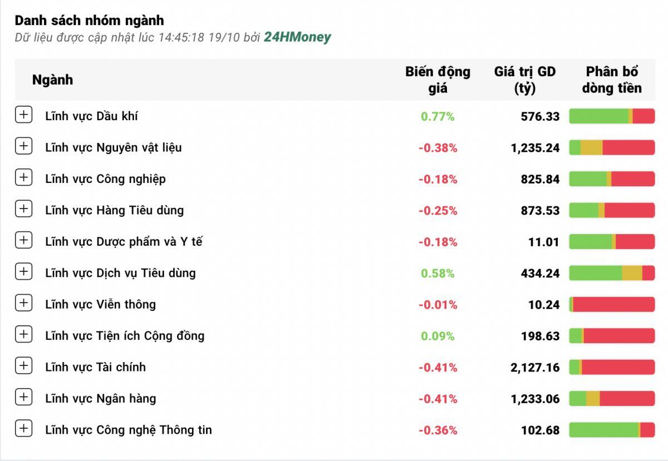The height and width of the screenshot is (461, 668).
Task: Click plus icon beside Tài chính
Action: click(x=23, y=366)
